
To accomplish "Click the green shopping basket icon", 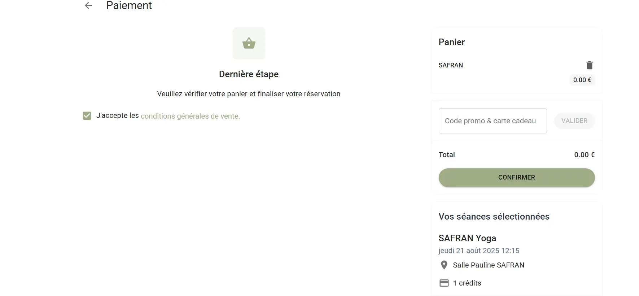I will 249,43.
